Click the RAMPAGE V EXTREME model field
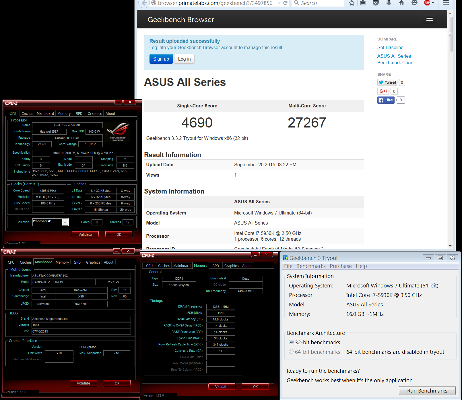Screen dimensions: 462x400 click(x=63, y=282)
